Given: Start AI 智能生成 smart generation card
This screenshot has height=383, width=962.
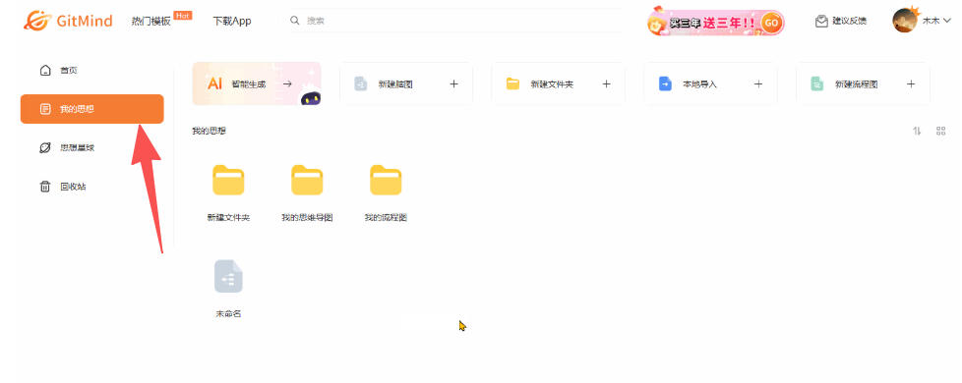Looking at the screenshot, I should (x=257, y=83).
